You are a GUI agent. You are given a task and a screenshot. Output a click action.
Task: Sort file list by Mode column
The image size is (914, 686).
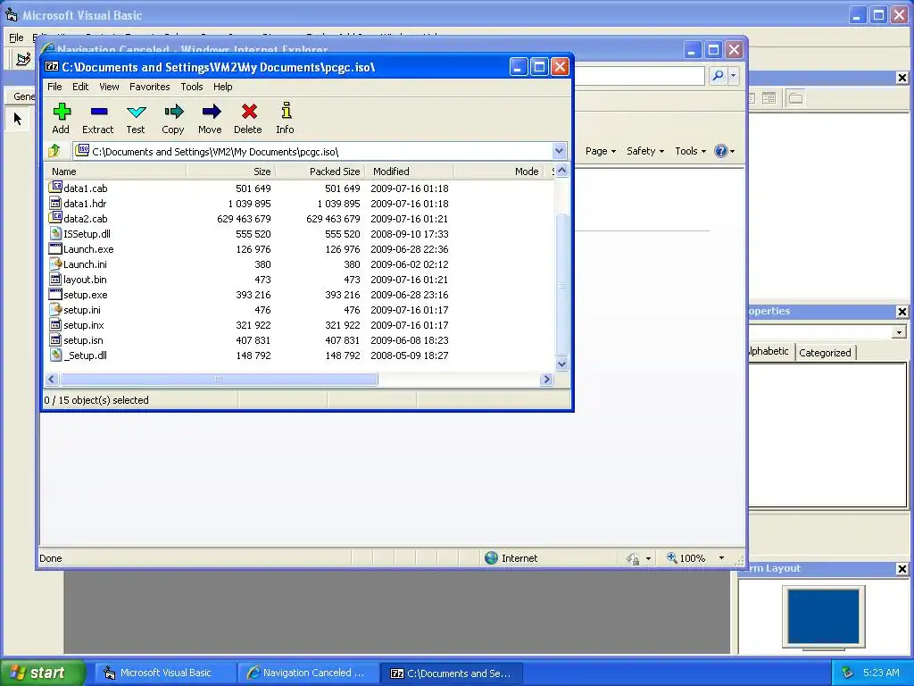(x=498, y=171)
